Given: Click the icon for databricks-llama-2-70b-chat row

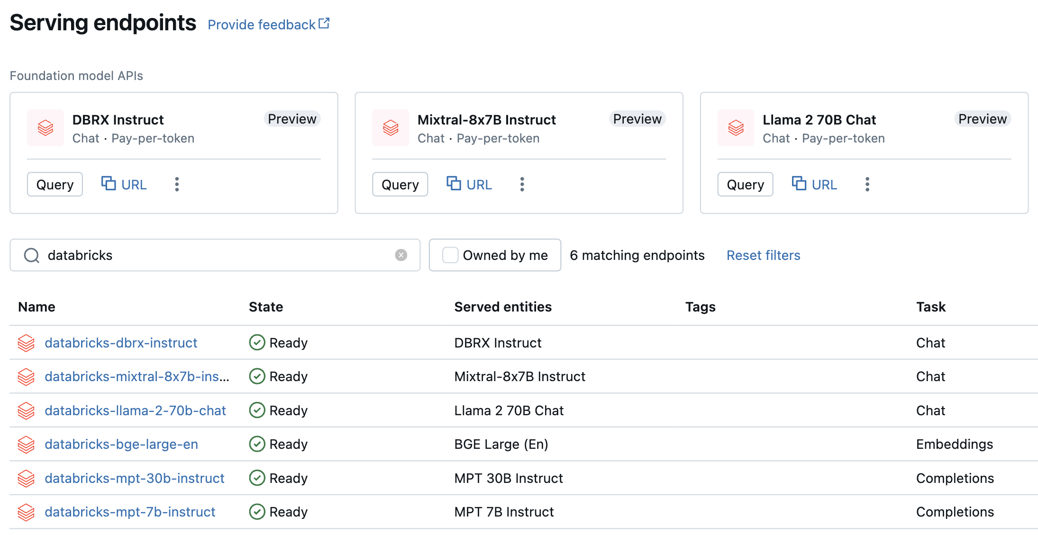Looking at the screenshot, I should point(26,410).
